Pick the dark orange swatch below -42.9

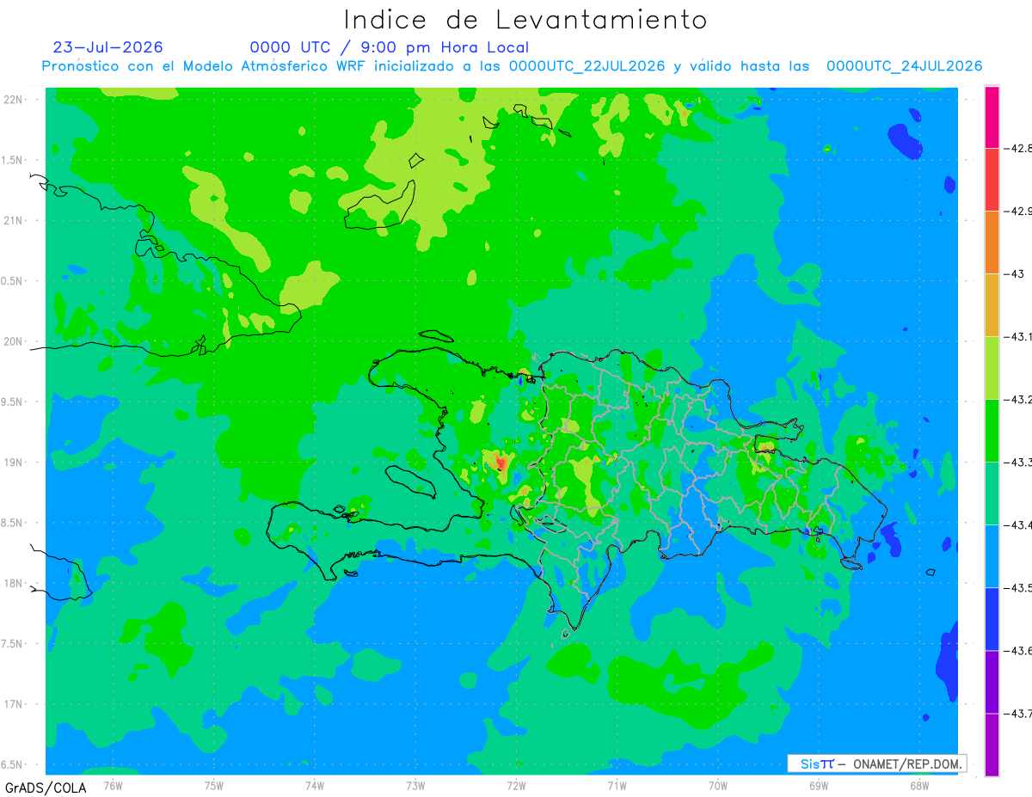click(992, 242)
